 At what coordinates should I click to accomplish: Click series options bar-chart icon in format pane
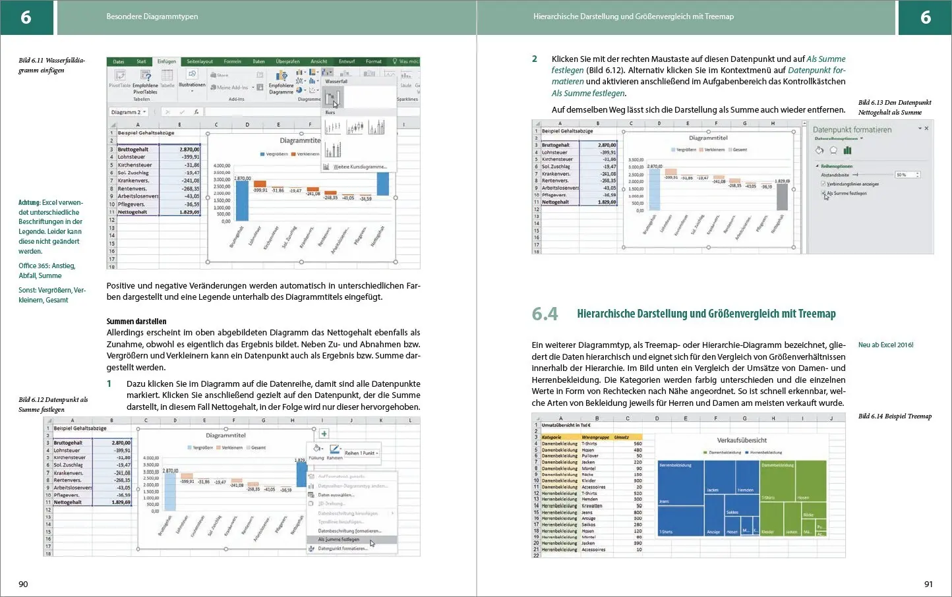point(847,150)
